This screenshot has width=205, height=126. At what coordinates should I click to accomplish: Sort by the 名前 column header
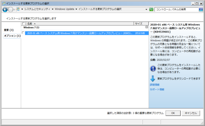click(x=80, y=24)
